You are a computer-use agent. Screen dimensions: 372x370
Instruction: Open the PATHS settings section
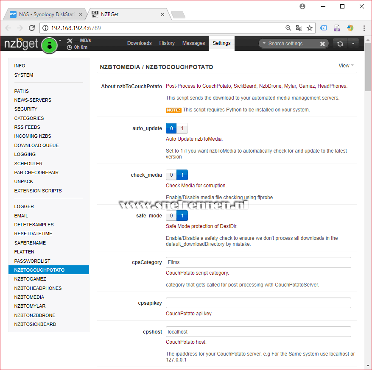pos(21,91)
